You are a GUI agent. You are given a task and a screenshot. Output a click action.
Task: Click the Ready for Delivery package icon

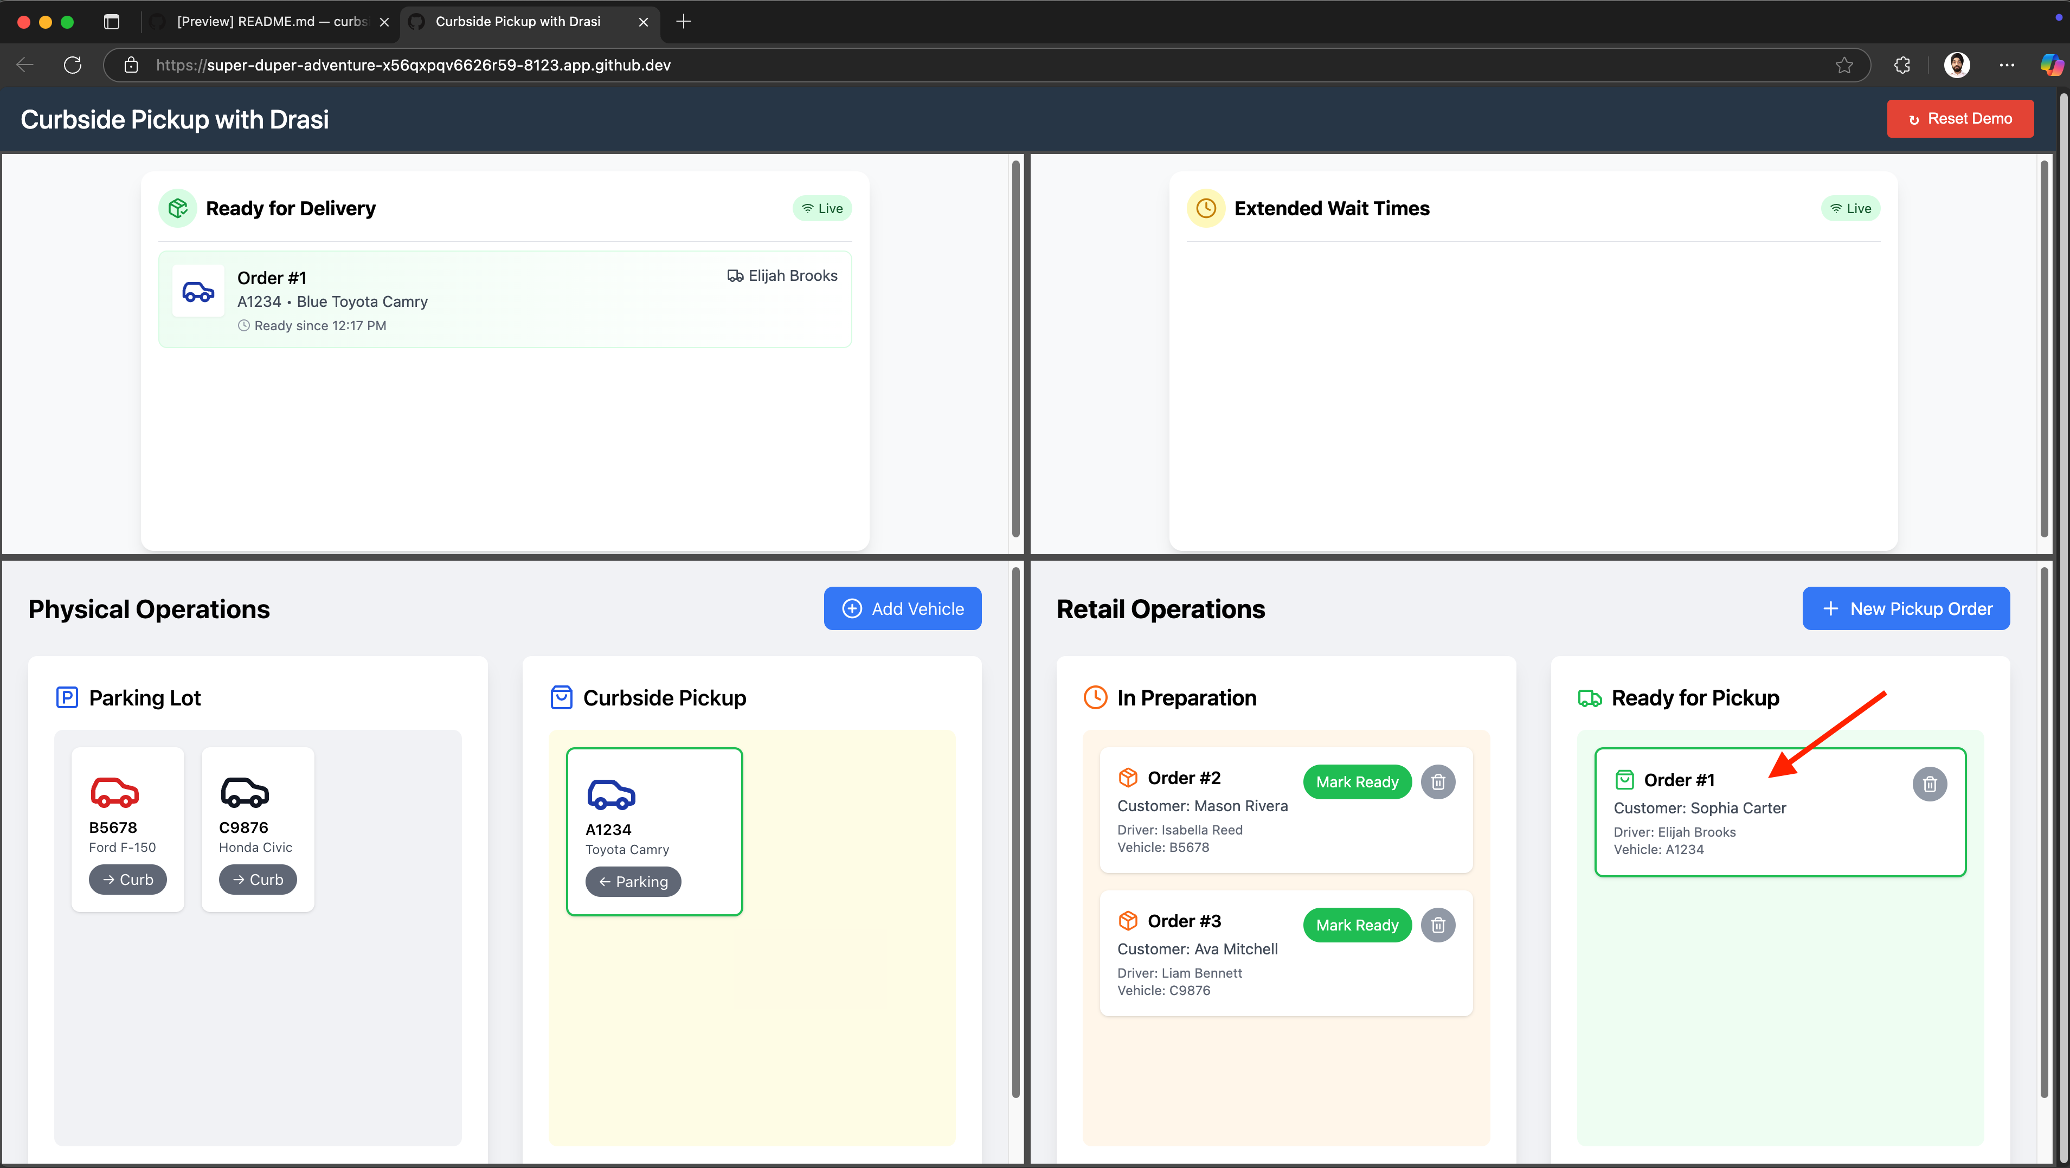point(178,207)
